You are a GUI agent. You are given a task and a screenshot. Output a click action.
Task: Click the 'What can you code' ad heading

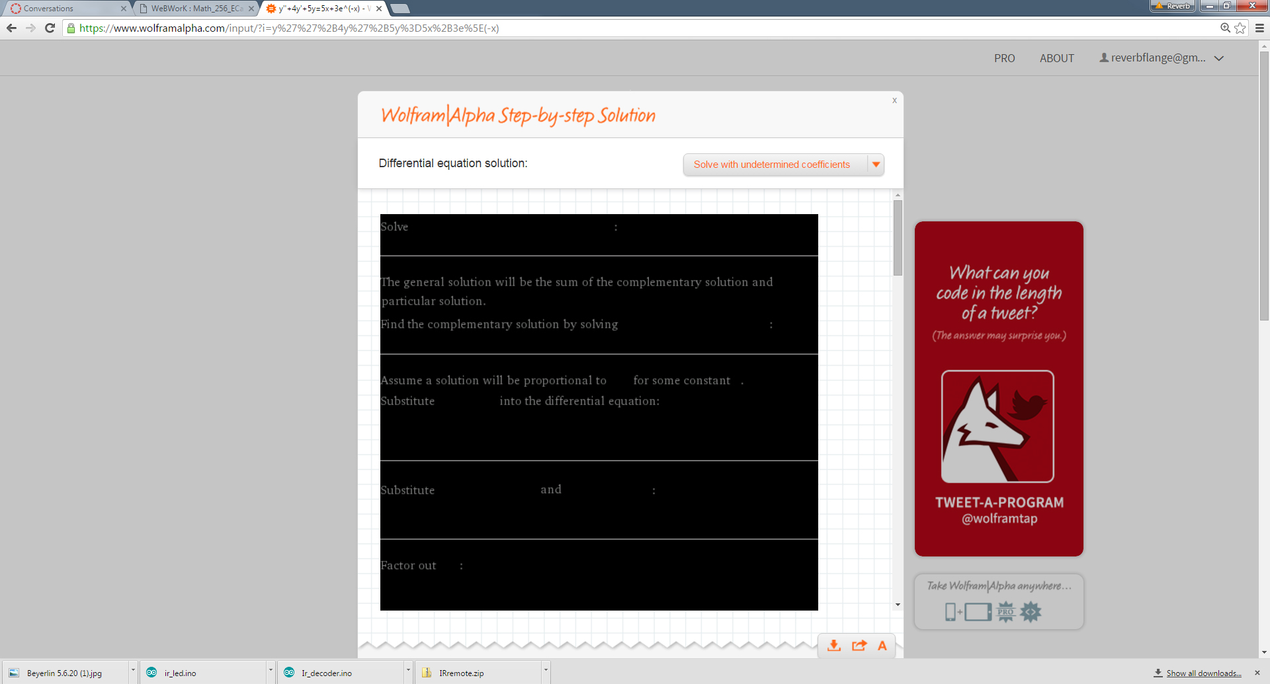(x=999, y=292)
